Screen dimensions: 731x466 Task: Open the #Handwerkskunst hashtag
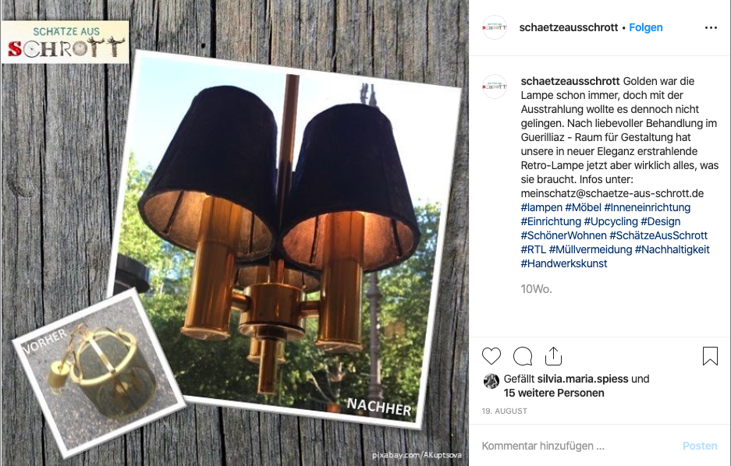click(564, 263)
